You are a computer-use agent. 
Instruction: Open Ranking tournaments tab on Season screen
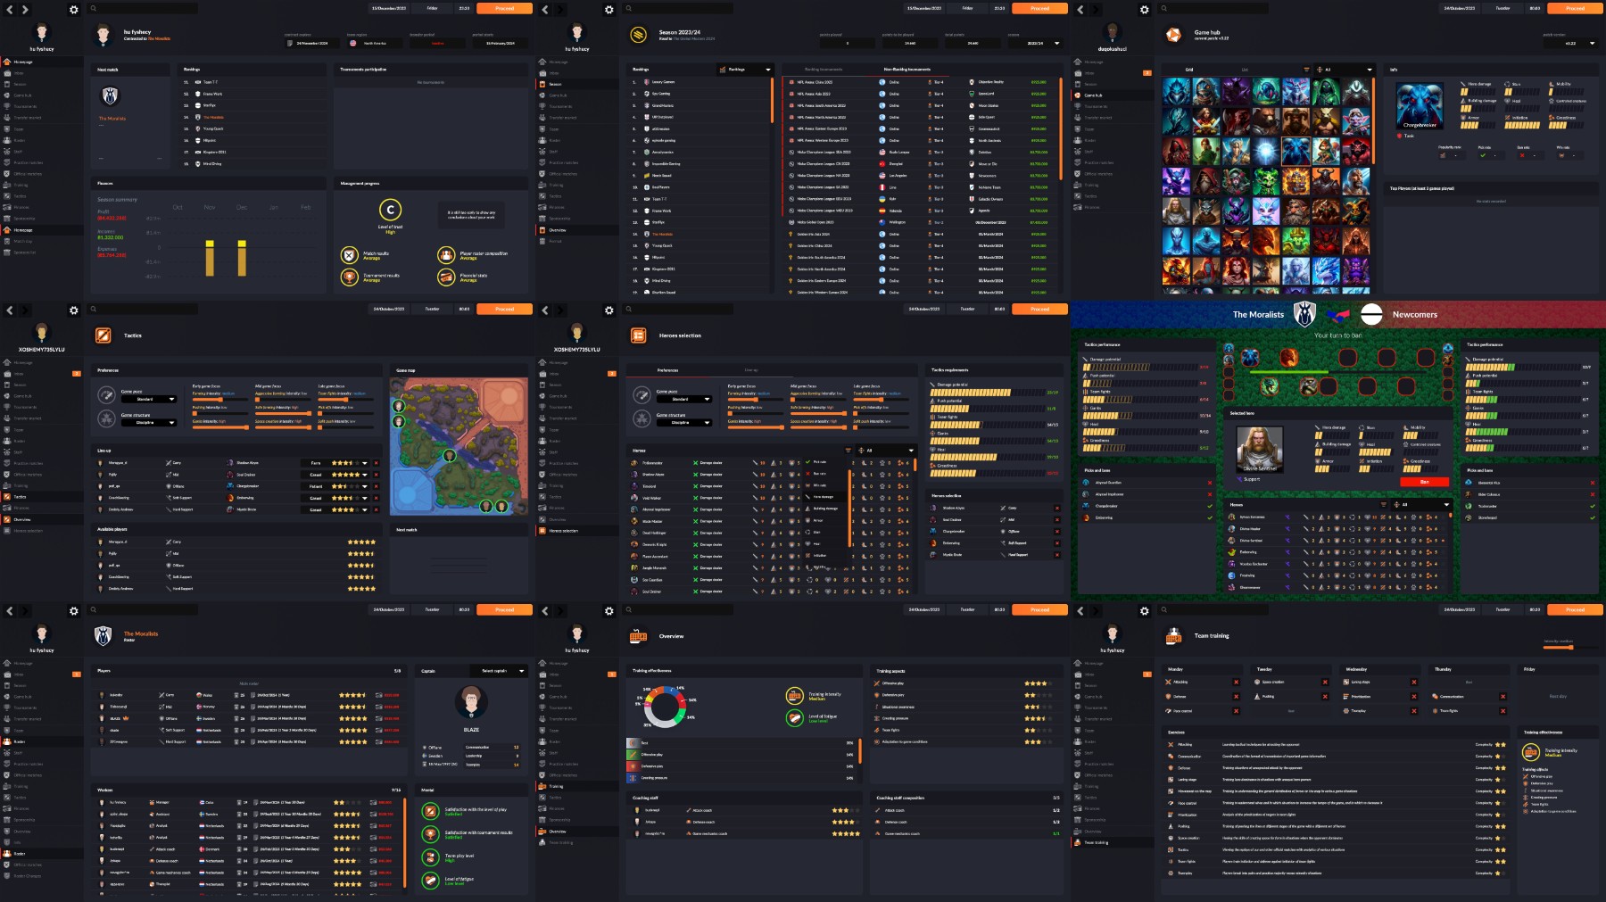coord(823,69)
